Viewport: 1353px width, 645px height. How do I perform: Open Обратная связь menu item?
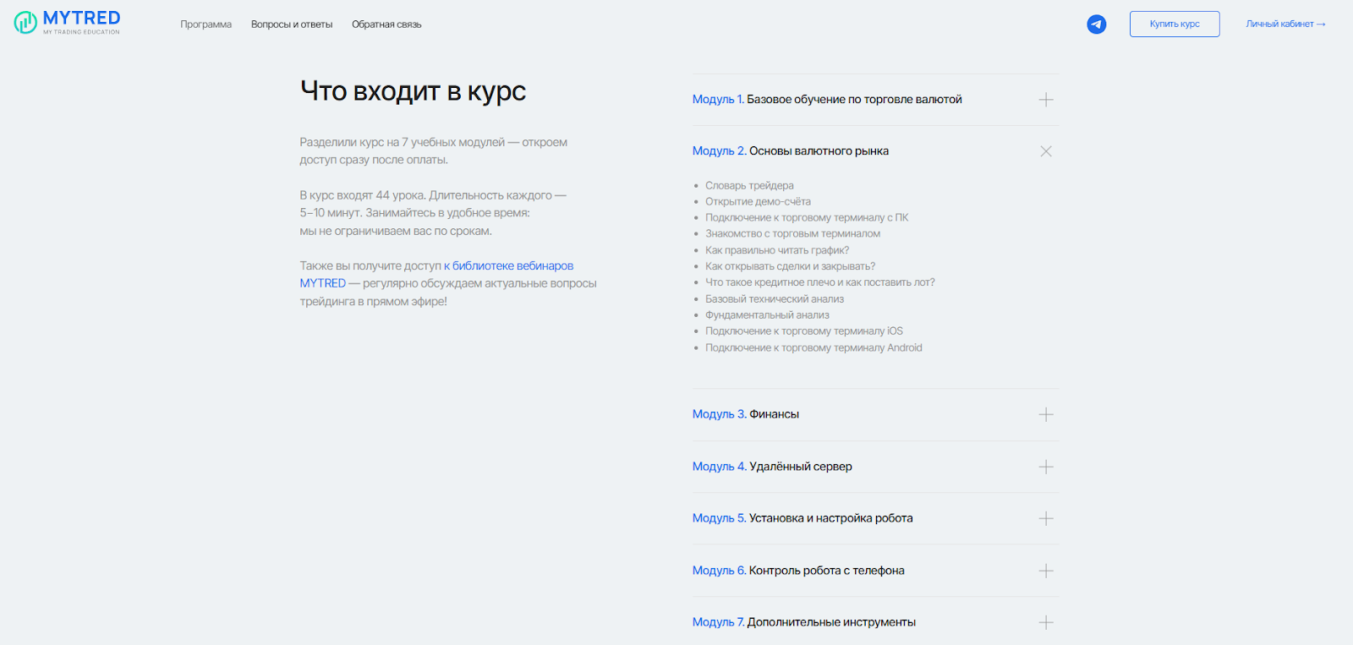[x=386, y=25]
